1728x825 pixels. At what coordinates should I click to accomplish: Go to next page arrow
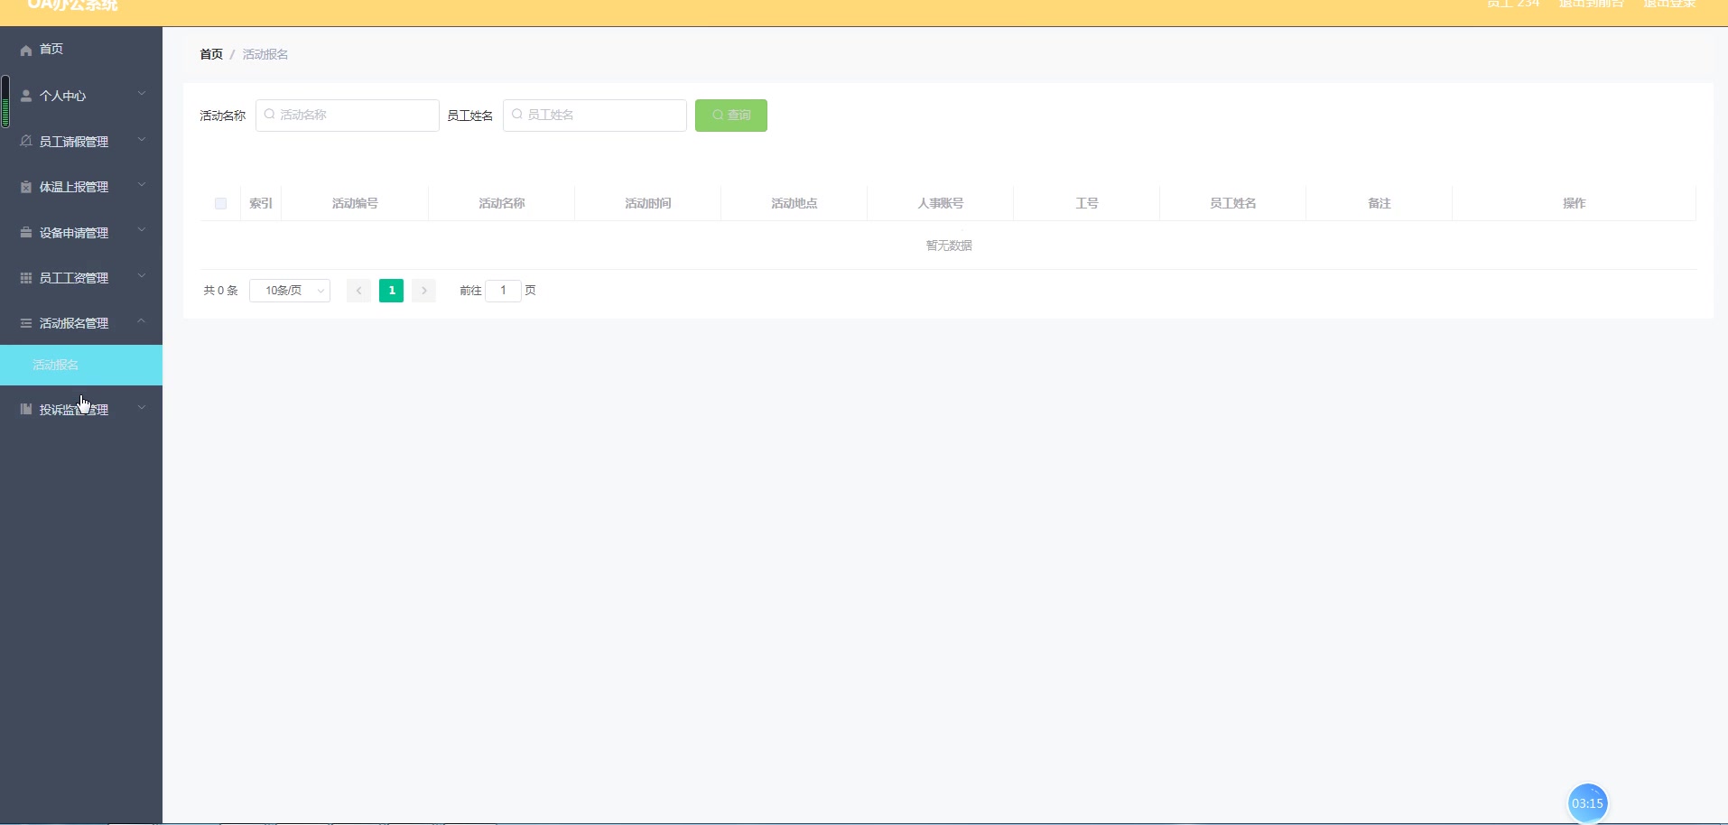(423, 291)
